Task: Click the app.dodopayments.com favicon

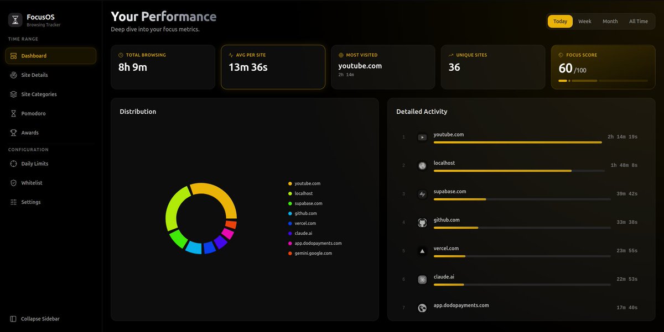Action: pyautogui.click(x=422, y=308)
